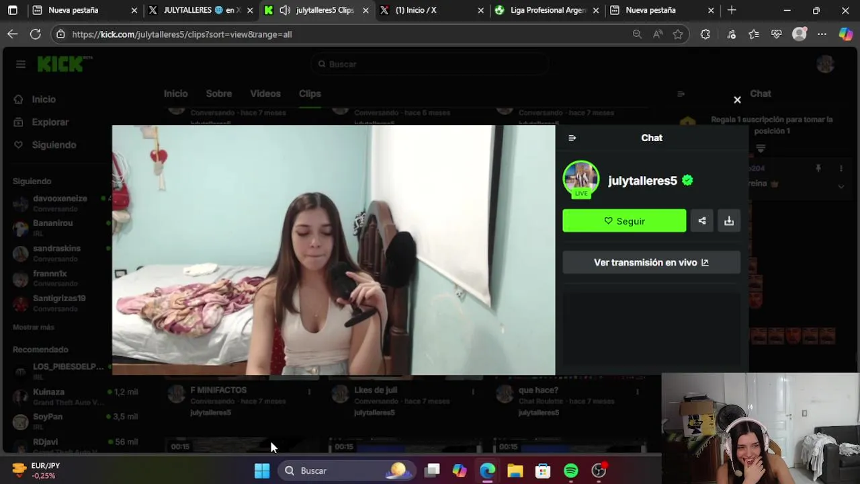
Task: Open Spotify from the taskbar
Action: pos(570,471)
